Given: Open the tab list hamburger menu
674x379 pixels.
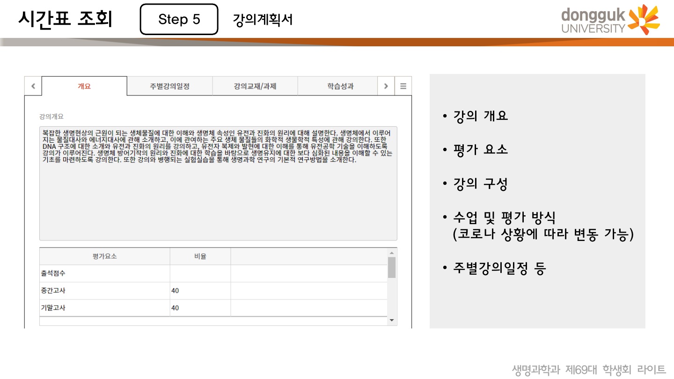Looking at the screenshot, I should (x=403, y=86).
